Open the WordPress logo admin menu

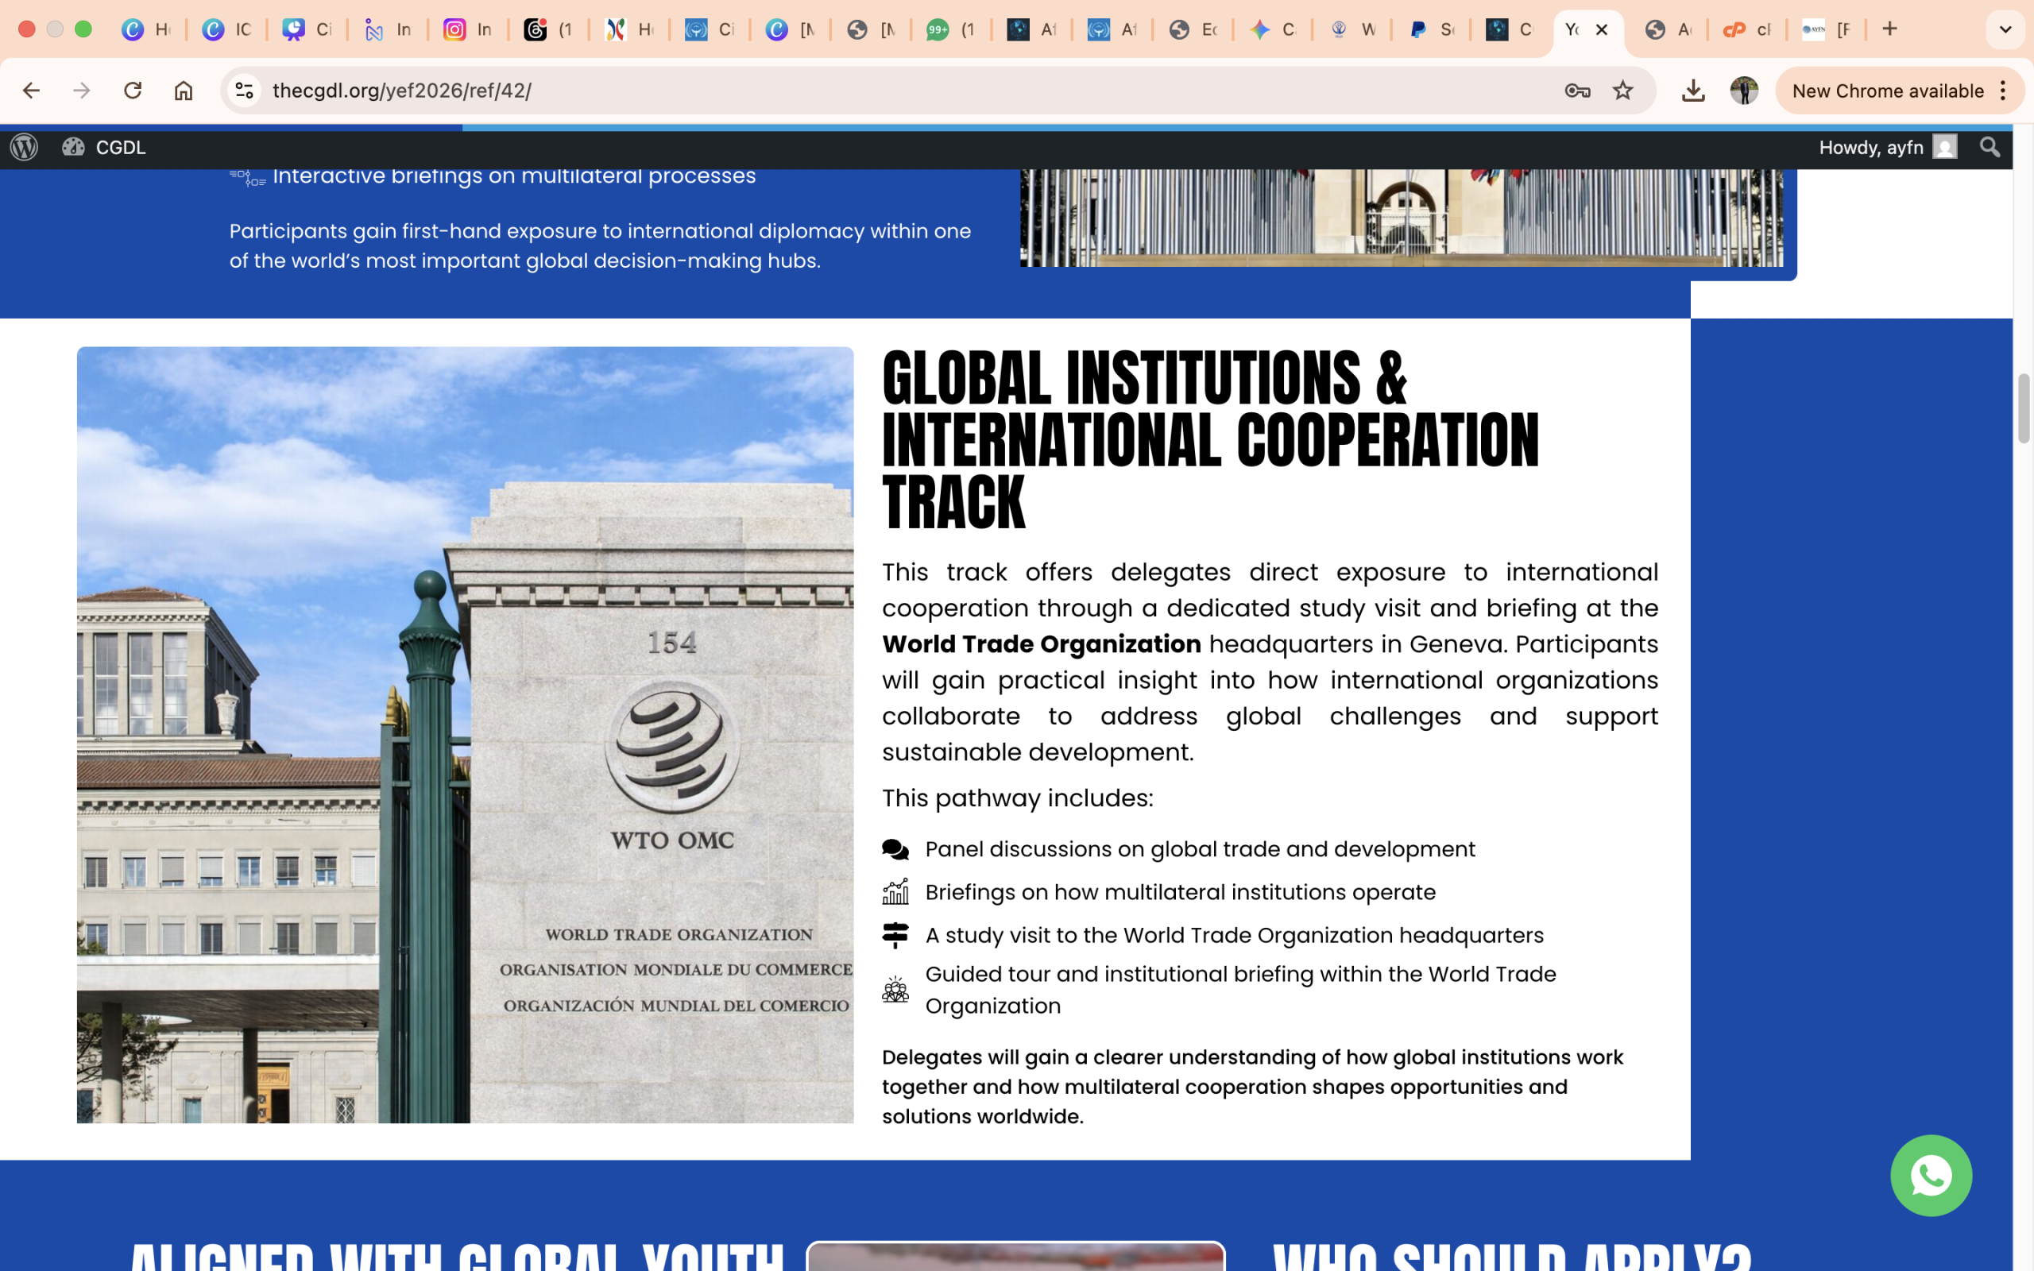click(x=25, y=147)
